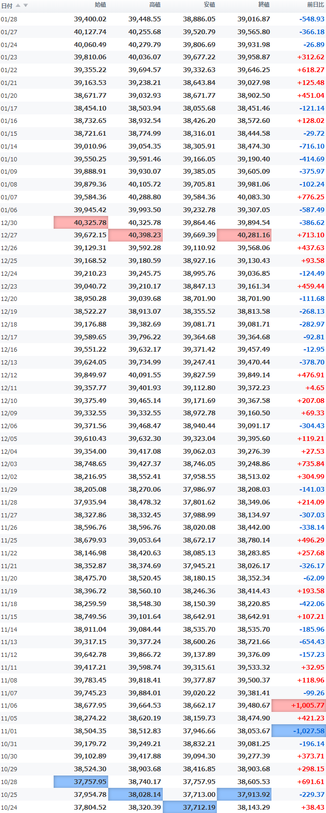Select the date cell 01/22
326x813 pixels.
[9, 70]
